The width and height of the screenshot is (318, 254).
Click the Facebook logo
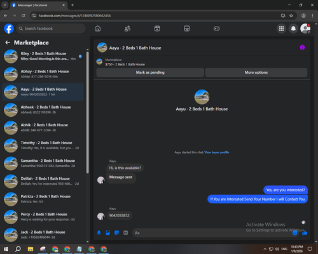click(x=9, y=29)
